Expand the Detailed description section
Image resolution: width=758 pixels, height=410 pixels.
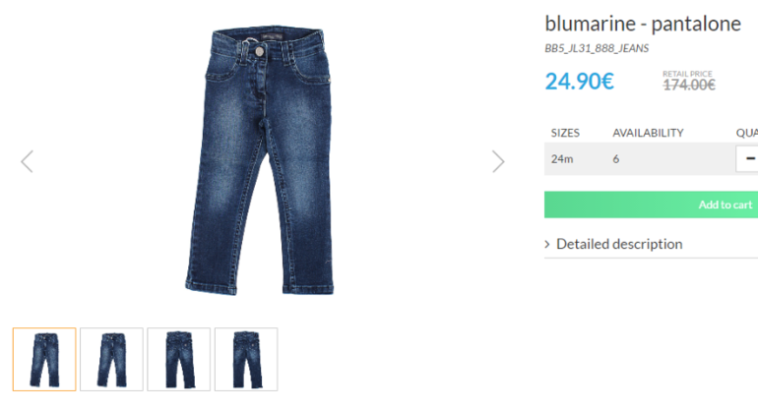coord(619,245)
